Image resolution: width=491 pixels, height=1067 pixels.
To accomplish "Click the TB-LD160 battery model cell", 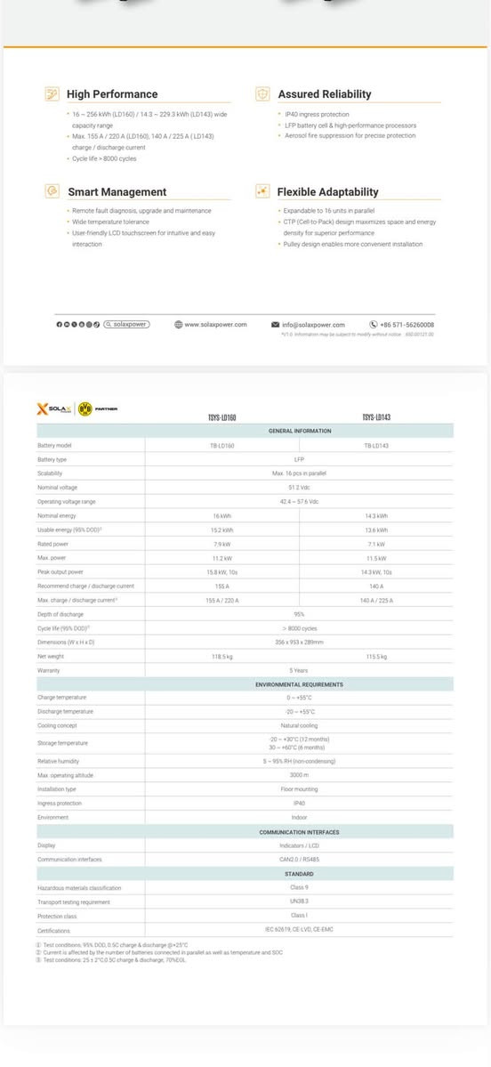I will pyautogui.click(x=221, y=446).
